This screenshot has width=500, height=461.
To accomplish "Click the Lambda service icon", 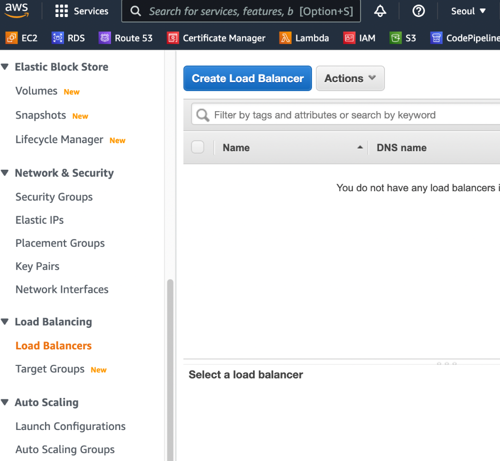I will point(285,38).
